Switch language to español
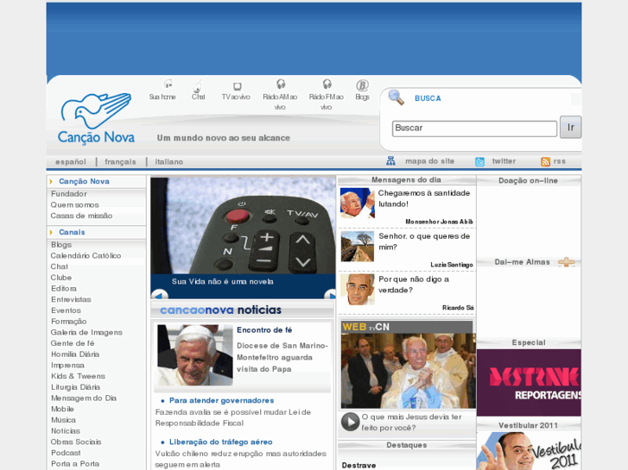Image resolution: width=628 pixels, height=470 pixels. coord(71,162)
